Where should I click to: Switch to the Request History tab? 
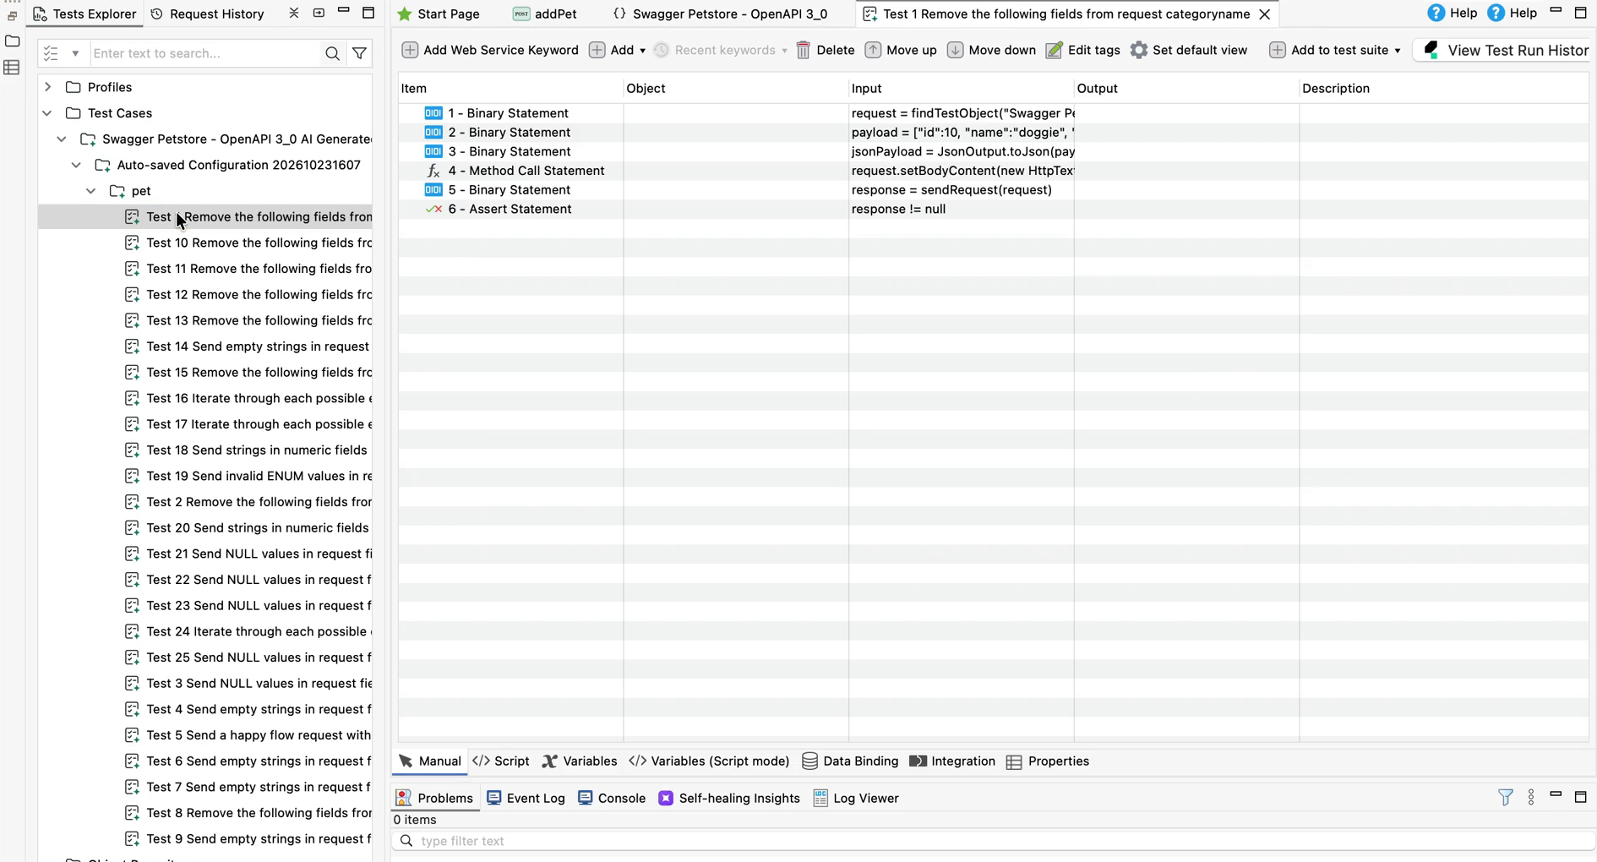click(207, 14)
